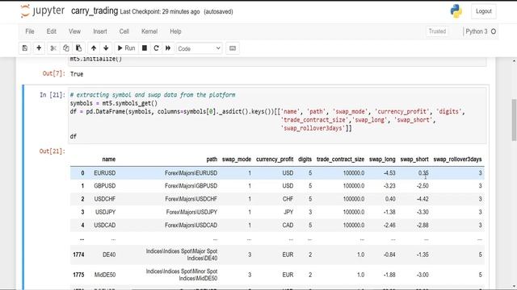Click the notebook vertical scrollbar
Image resolution: width=517 pixels, height=290 pixels.
[x=514, y=120]
